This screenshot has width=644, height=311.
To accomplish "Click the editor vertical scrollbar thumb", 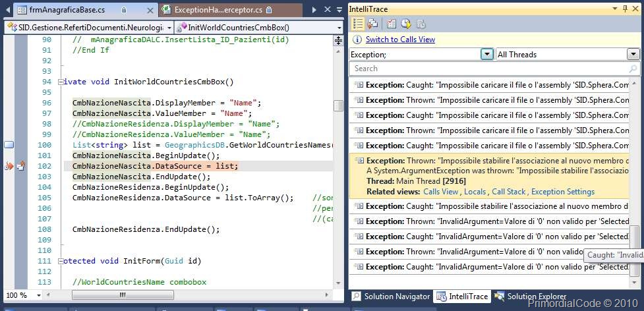I will pyautogui.click(x=338, y=105).
